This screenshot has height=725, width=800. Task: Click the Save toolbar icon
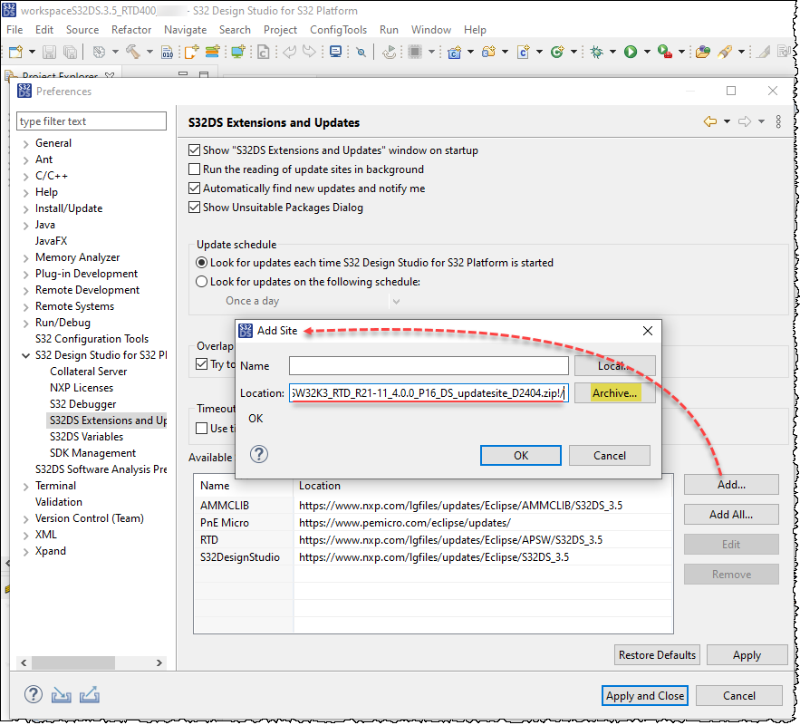(x=49, y=52)
